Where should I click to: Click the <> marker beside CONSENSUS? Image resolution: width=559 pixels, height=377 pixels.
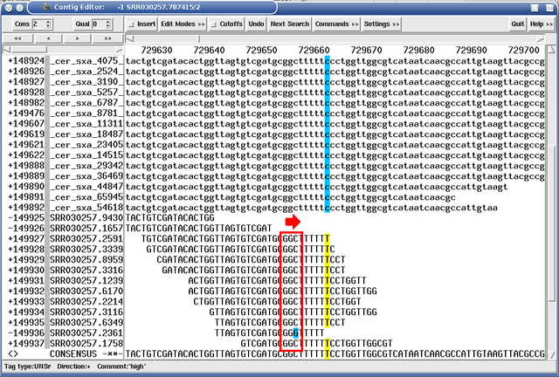13,354
